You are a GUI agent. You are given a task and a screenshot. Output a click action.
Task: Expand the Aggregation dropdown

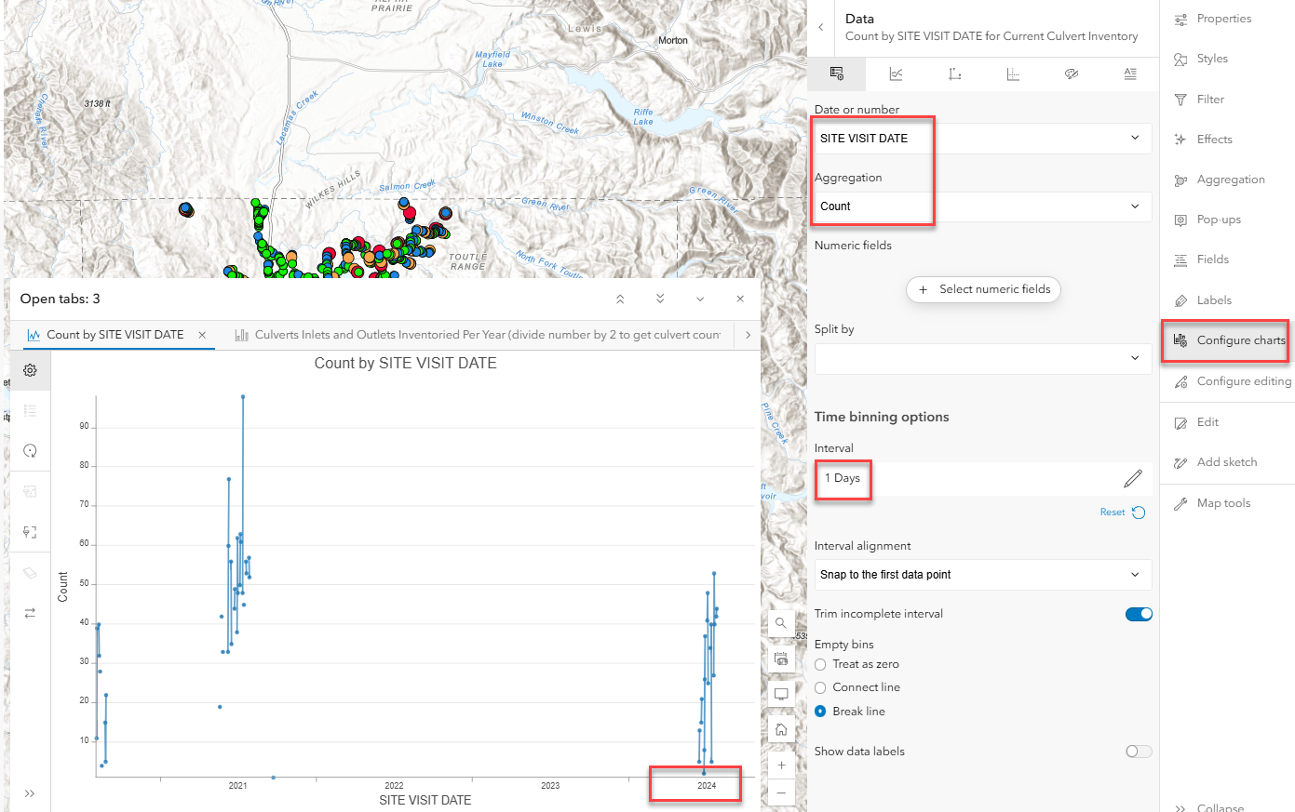tap(982, 206)
